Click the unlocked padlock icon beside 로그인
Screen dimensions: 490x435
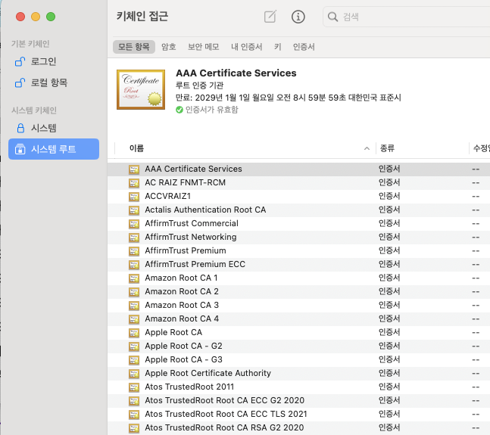coord(20,61)
